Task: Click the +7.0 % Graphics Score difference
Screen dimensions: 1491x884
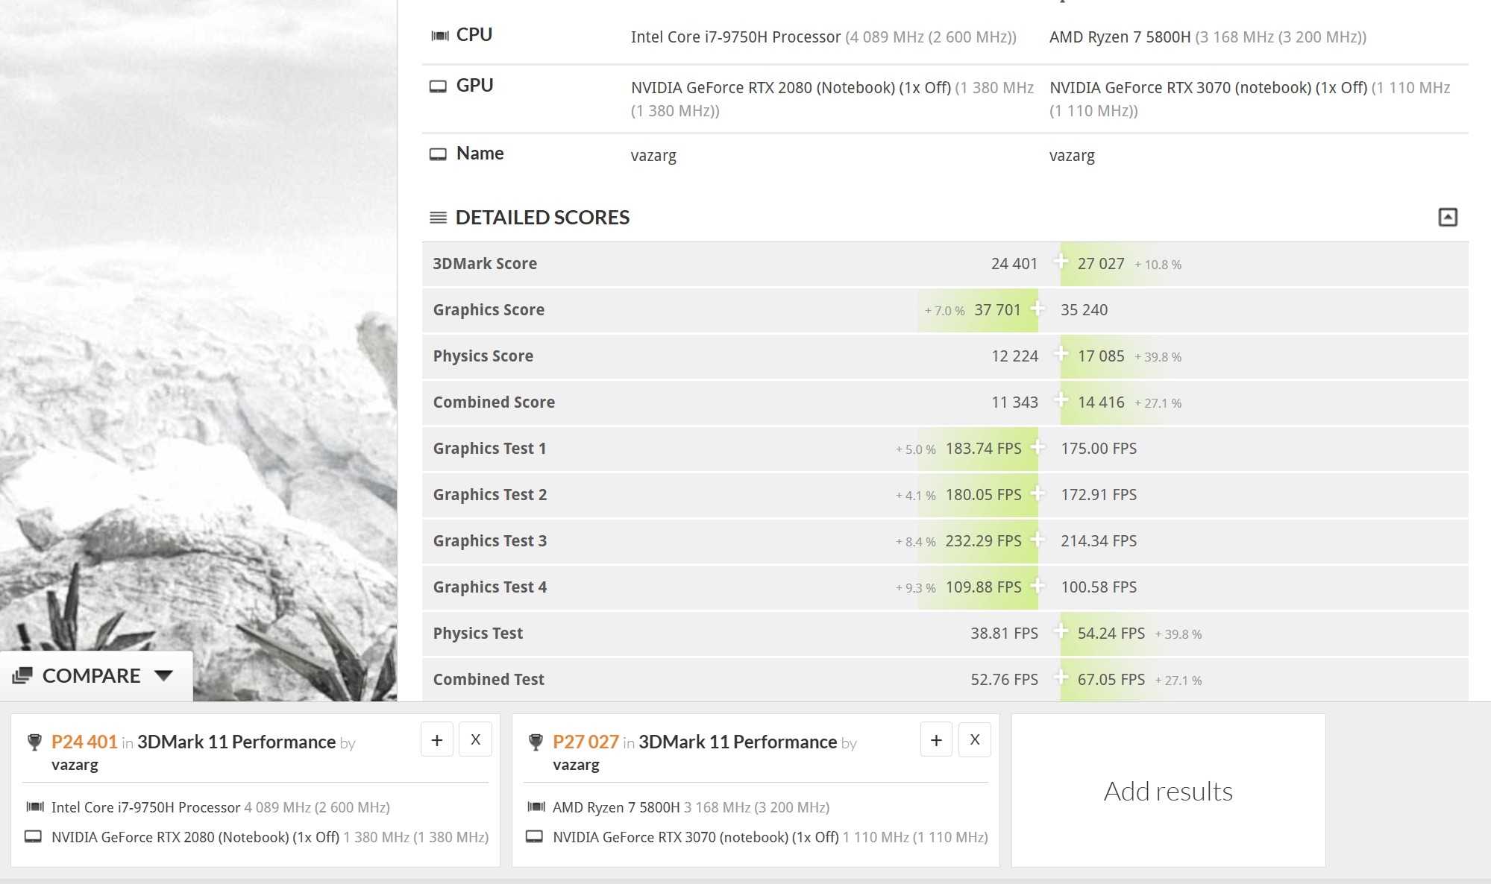Action: pos(945,311)
